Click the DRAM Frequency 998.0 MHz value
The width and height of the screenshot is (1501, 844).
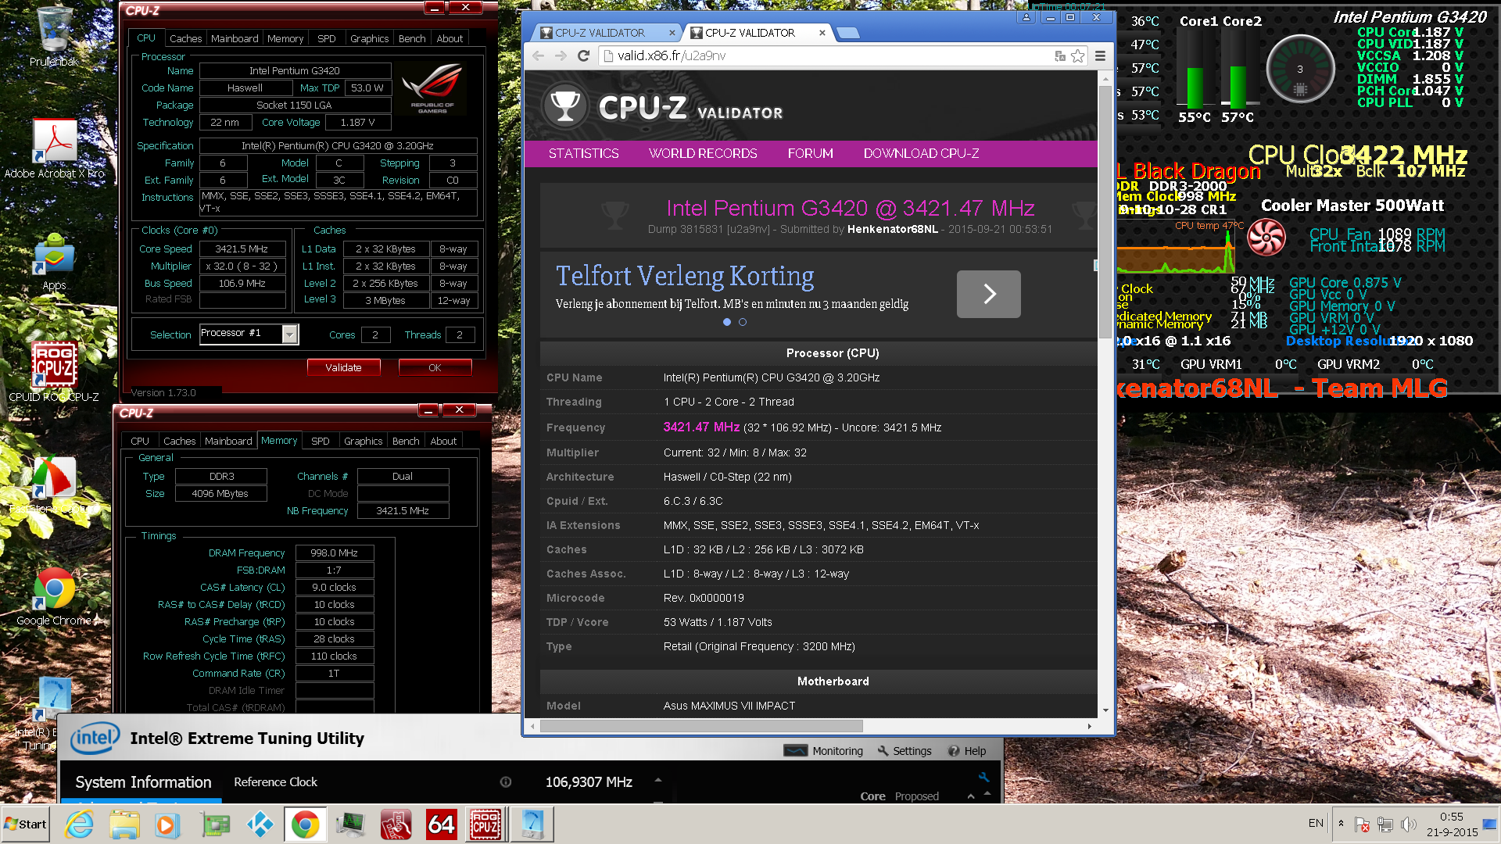tap(334, 553)
